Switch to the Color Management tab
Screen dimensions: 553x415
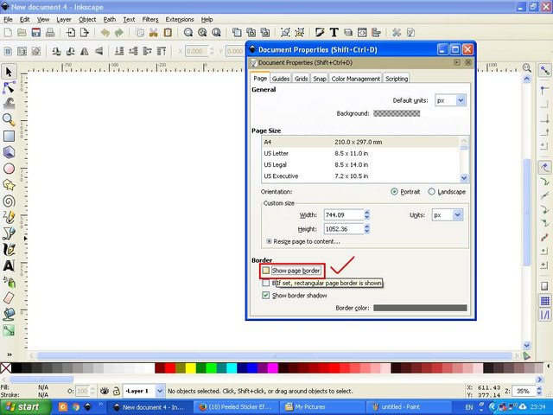coord(355,79)
